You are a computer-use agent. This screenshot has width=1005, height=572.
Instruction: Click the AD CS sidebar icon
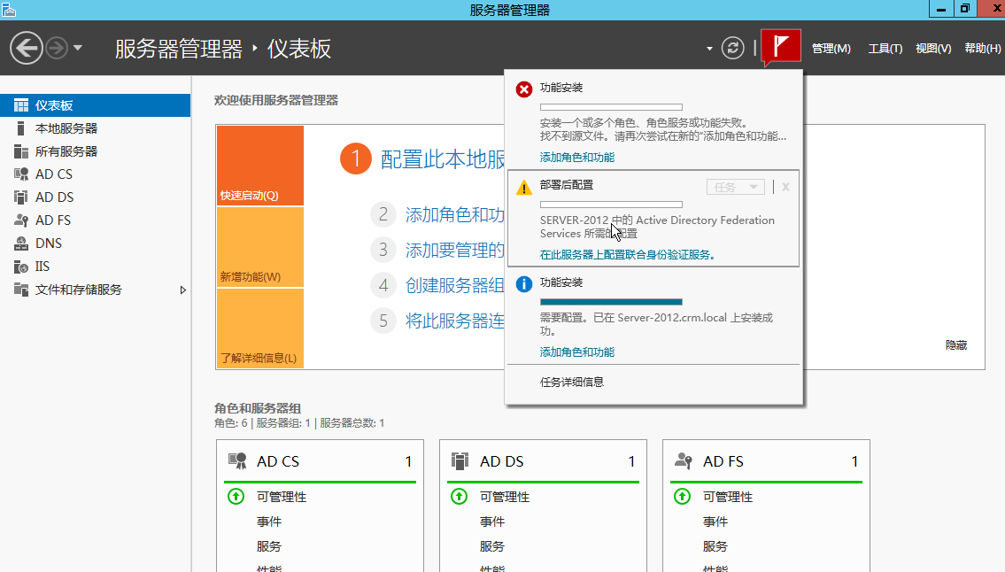[21, 174]
